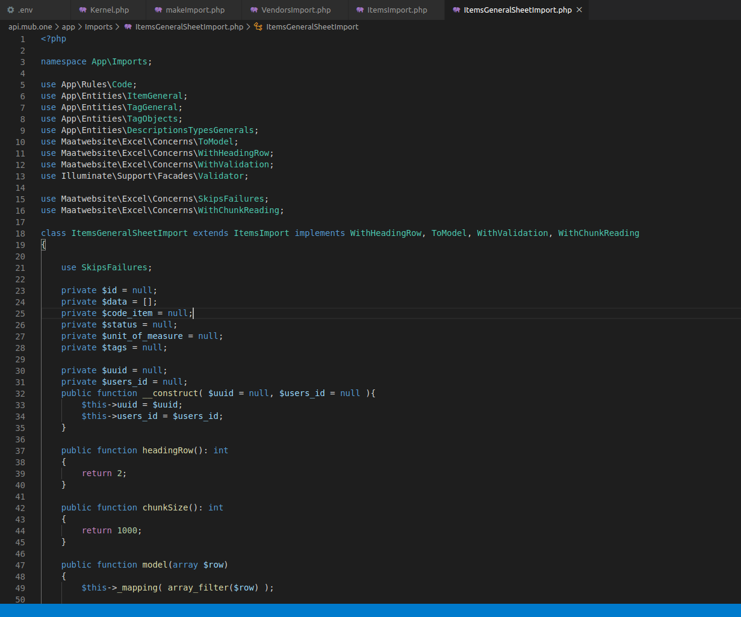Close the ItemsGeneralSheetImport.php tab
This screenshot has width=741, height=617.
tap(579, 10)
